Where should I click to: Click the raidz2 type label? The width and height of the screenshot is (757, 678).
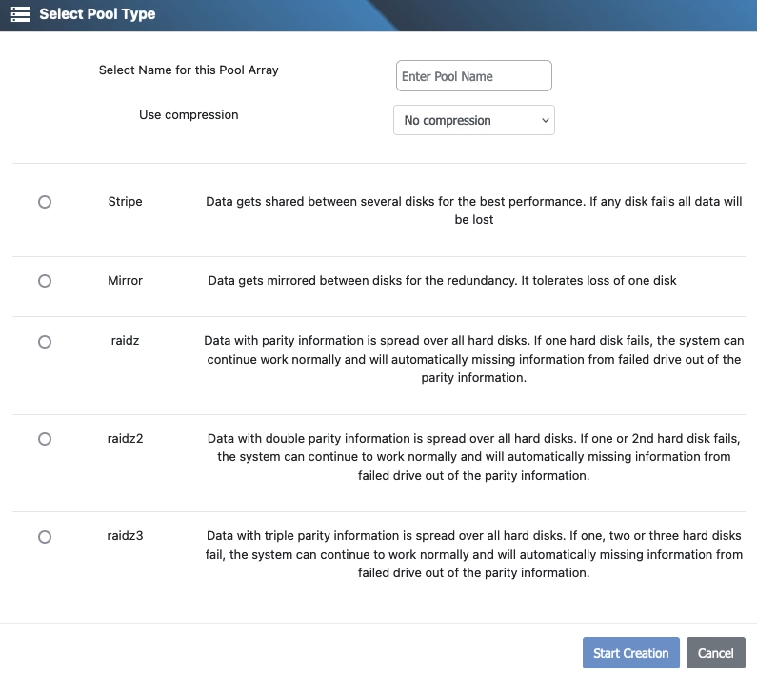125,439
